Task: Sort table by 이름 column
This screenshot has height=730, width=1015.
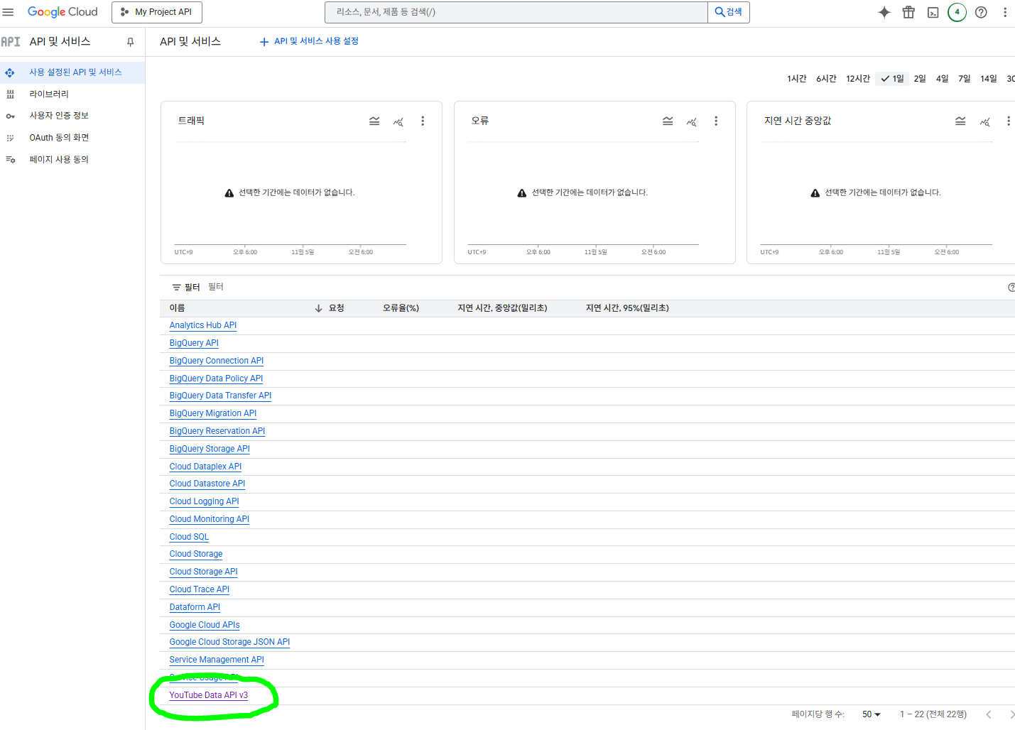Action: [x=177, y=308]
